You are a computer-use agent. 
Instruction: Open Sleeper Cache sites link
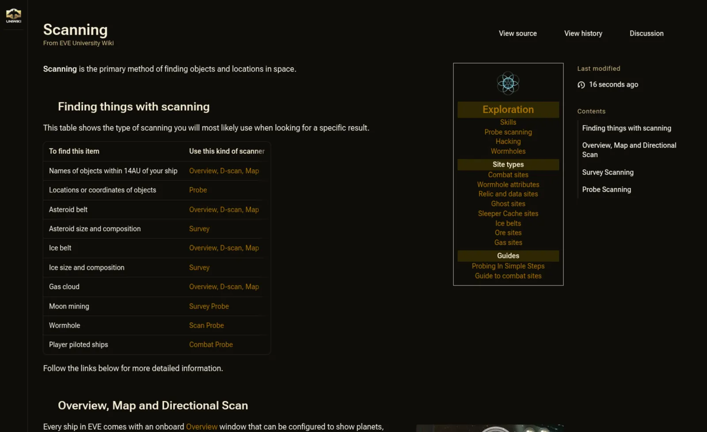508,213
